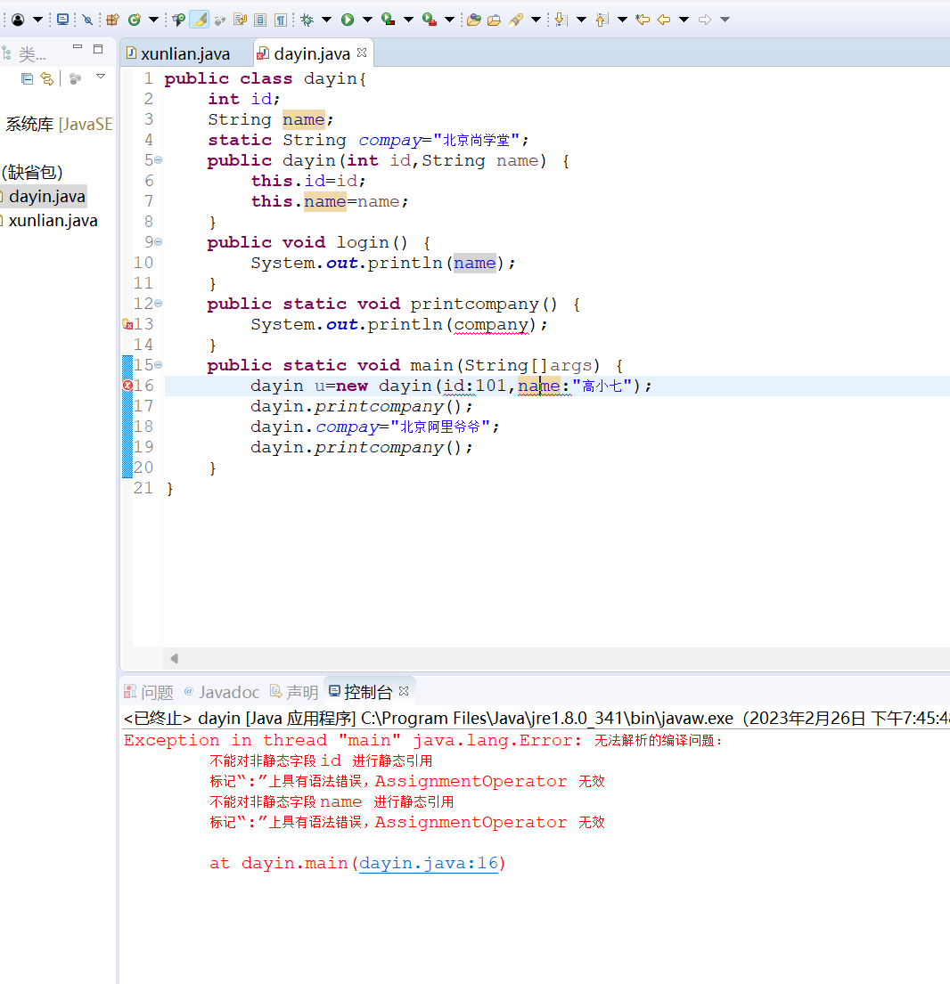Select the 缺省包 default package node
Viewport: 950px width, 984px height.
32,172
